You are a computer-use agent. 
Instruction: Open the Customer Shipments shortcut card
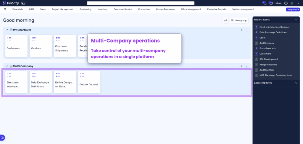[65, 46]
